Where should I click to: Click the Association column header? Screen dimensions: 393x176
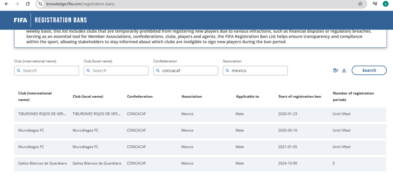[x=192, y=96]
